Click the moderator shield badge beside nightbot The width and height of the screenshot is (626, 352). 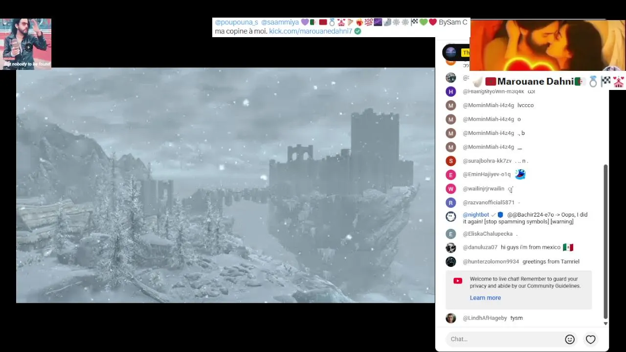[x=500, y=215]
